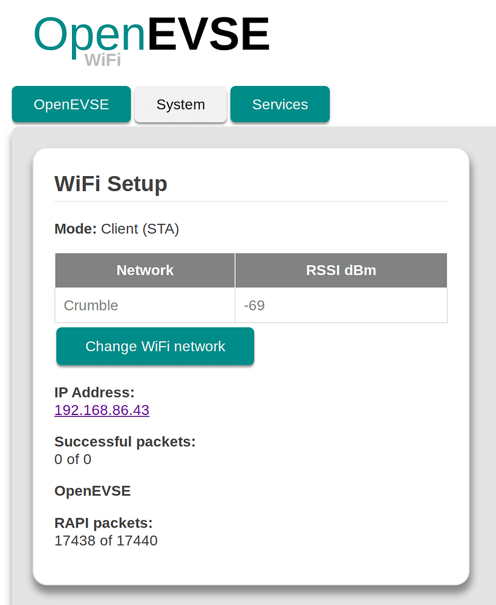The height and width of the screenshot is (605, 496).
Task: Click the Change WiFi network button
Action: point(155,346)
